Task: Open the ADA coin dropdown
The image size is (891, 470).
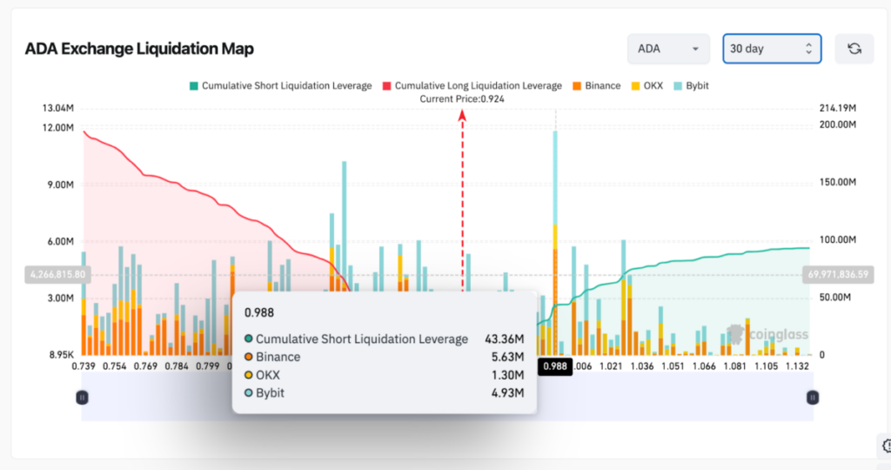Action: pyautogui.click(x=668, y=49)
